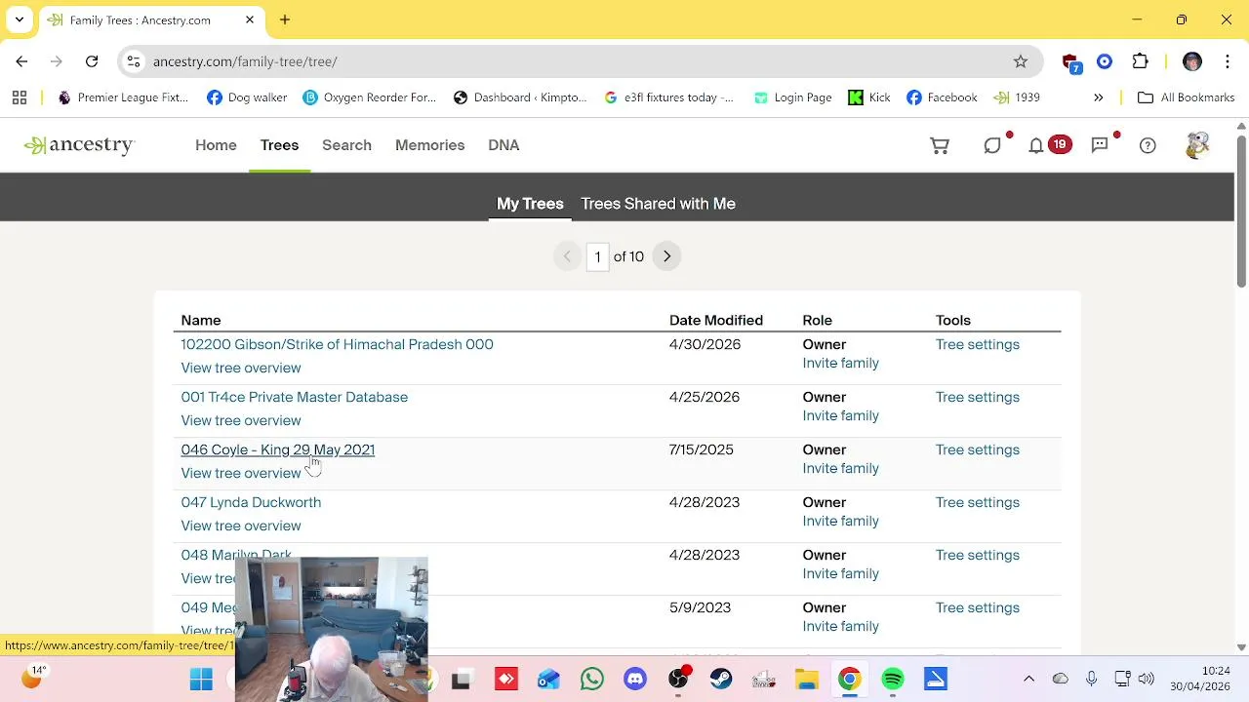The width and height of the screenshot is (1249, 702).
Task: Click the page number input field
Action: 597,256
